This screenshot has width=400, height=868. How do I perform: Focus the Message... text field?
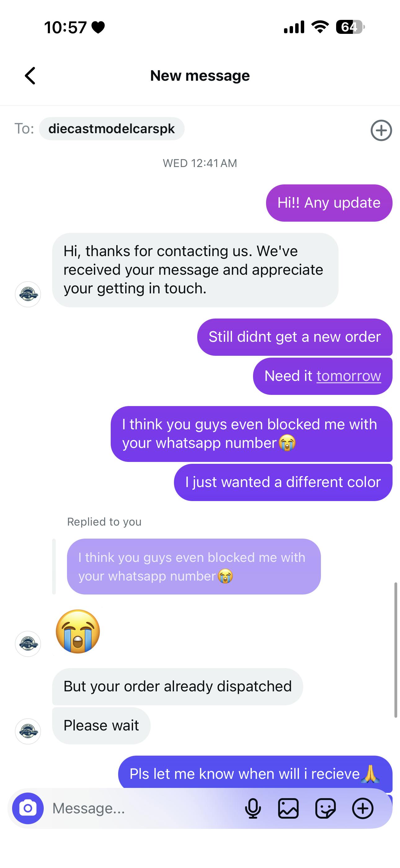pyautogui.click(x=145, y=808)
